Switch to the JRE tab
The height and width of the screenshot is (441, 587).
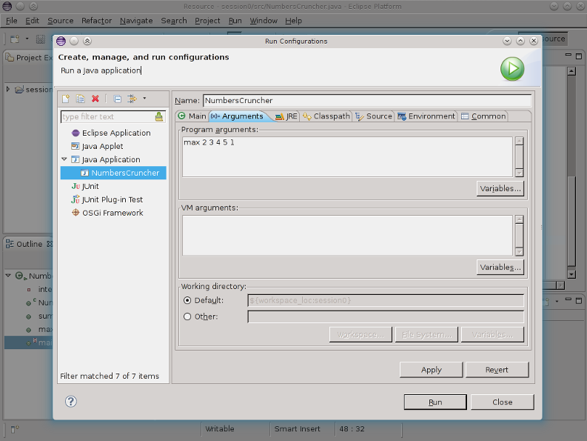coord(286,116)
